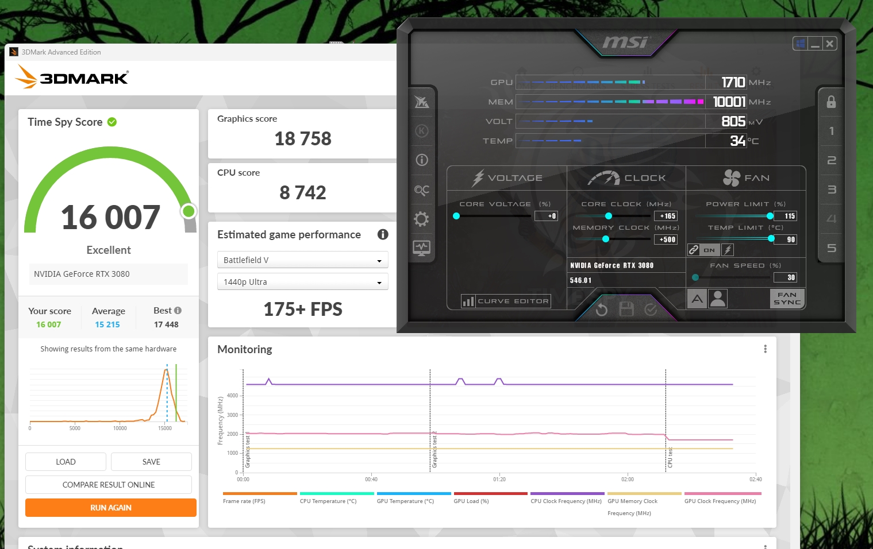Click the Run Again button
This screenshot has width=873, height=549.
(x=111, y=508)
